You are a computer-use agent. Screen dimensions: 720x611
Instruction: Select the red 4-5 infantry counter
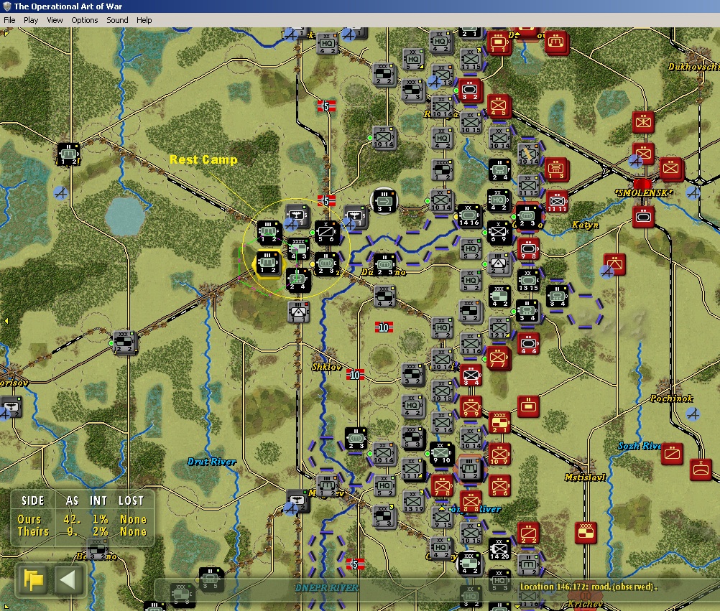(498, 106)
